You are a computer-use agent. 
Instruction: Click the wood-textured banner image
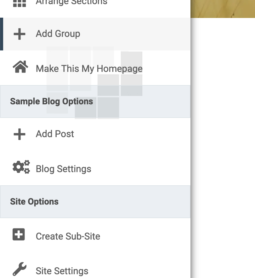(223, 9)
